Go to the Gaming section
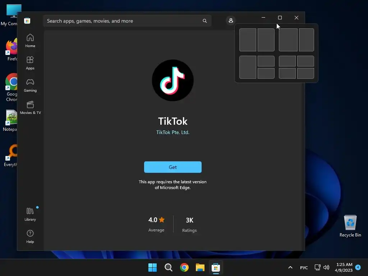368x276 pixels. pos(30,86)
